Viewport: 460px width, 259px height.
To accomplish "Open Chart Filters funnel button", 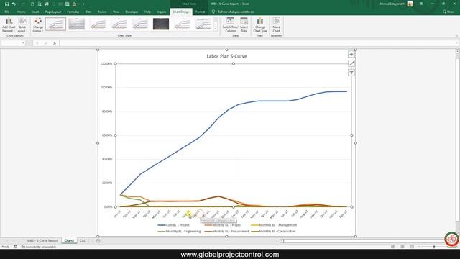I will tap(351, 73).
